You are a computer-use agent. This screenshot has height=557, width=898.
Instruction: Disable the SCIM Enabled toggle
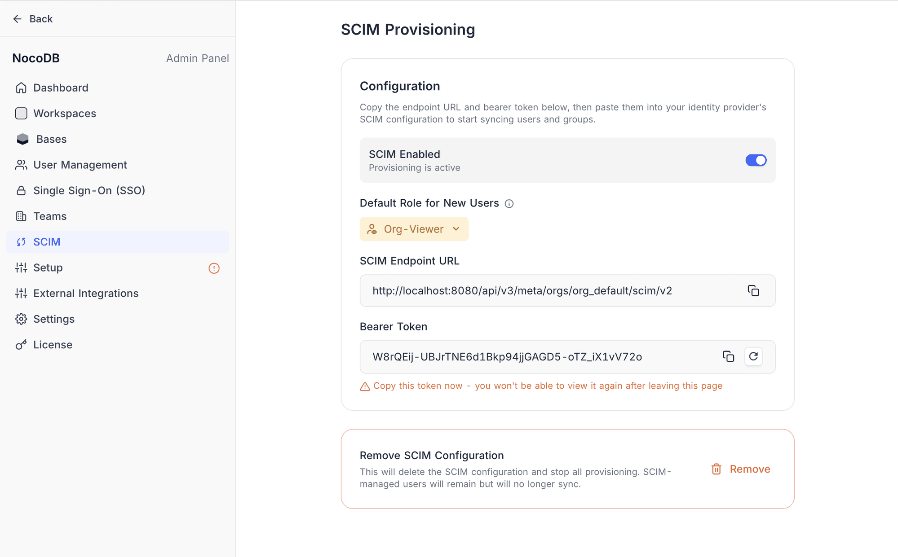(x=756, y=160)
